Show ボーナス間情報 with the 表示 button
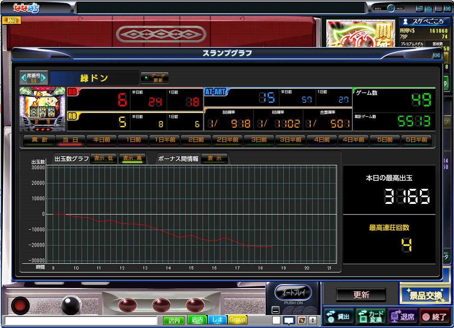This screenshot has width=454, height=328. click(x=214, y=159)
